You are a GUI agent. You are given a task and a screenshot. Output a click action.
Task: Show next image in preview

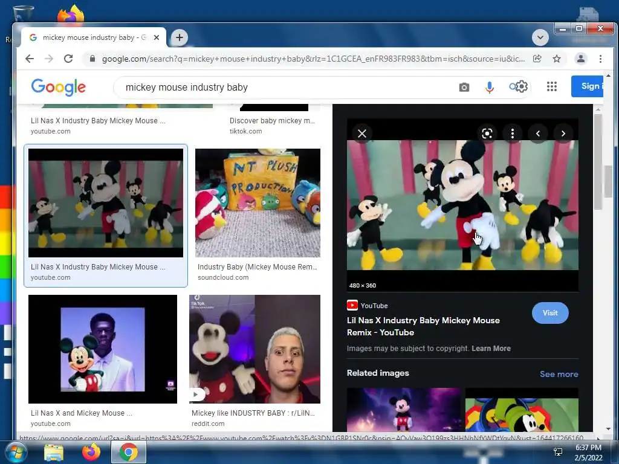click(x=563, y=134)
